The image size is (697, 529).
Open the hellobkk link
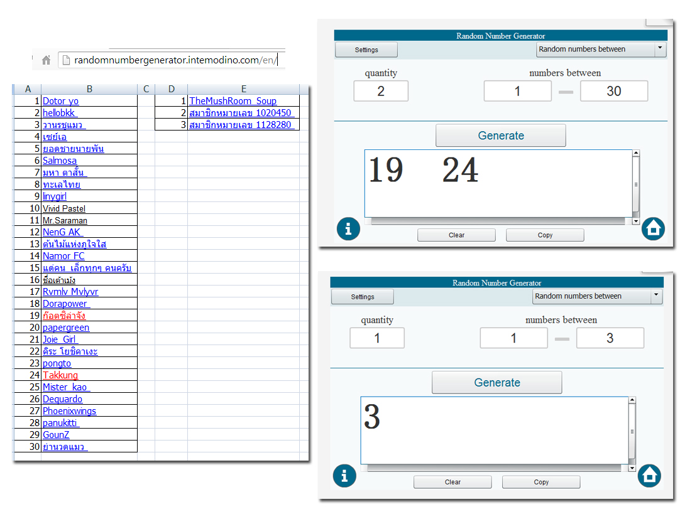60,113
